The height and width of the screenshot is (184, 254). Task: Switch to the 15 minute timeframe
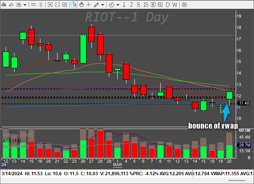click(145, 5)
